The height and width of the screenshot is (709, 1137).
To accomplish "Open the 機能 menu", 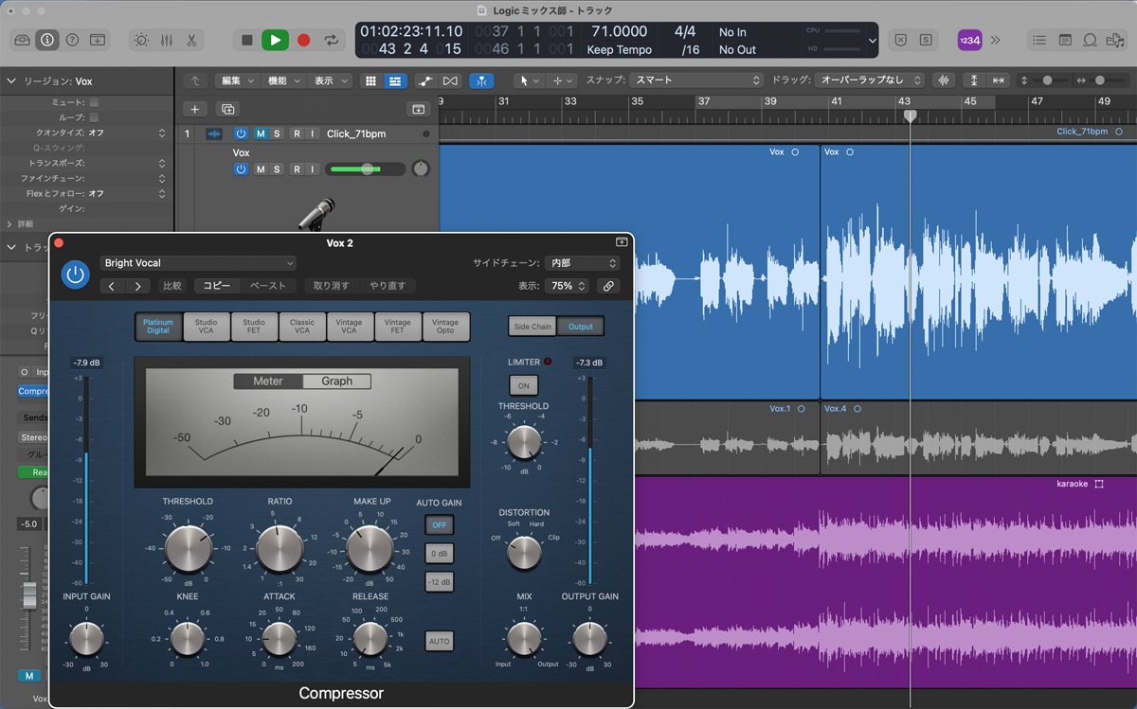I will coord(283,80).
